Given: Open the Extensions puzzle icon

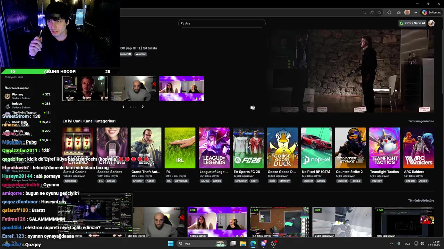Looking at the screenshot, I should click(x=389, y=12).
